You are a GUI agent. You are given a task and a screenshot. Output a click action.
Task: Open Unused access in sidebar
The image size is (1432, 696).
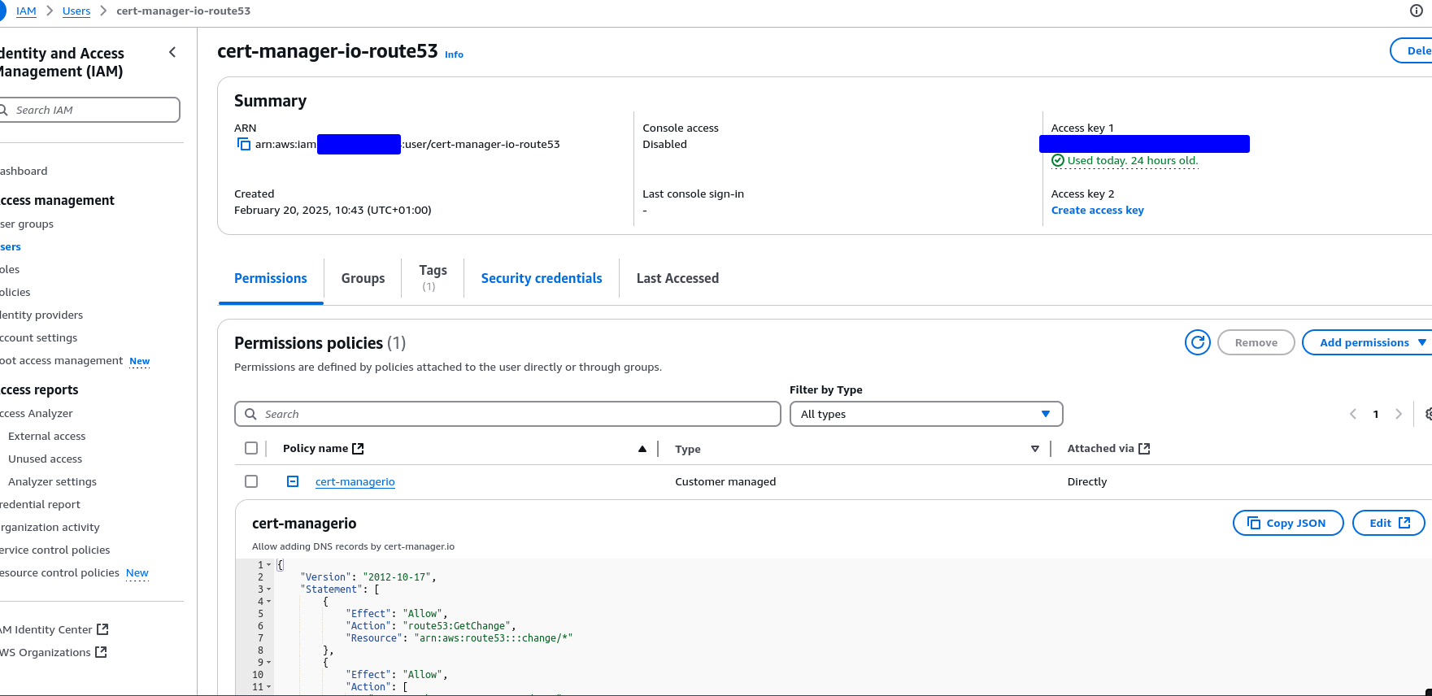click(x=45, y=459)
